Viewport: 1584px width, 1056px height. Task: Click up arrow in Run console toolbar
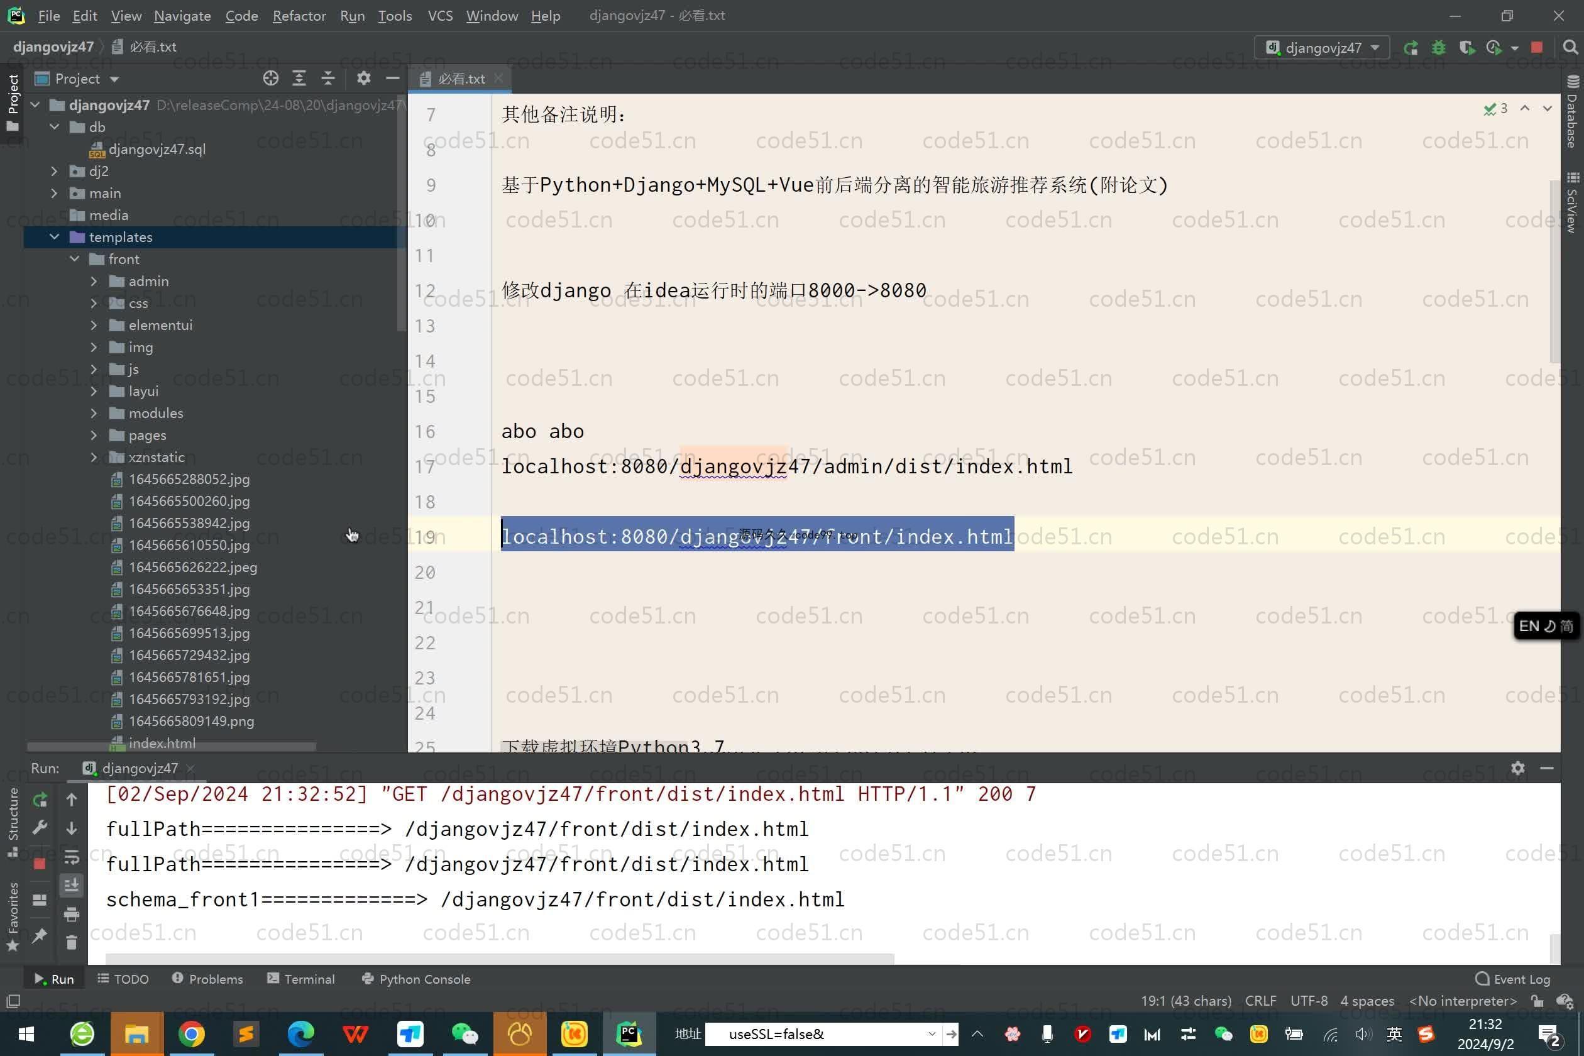[x=72, y=800]
